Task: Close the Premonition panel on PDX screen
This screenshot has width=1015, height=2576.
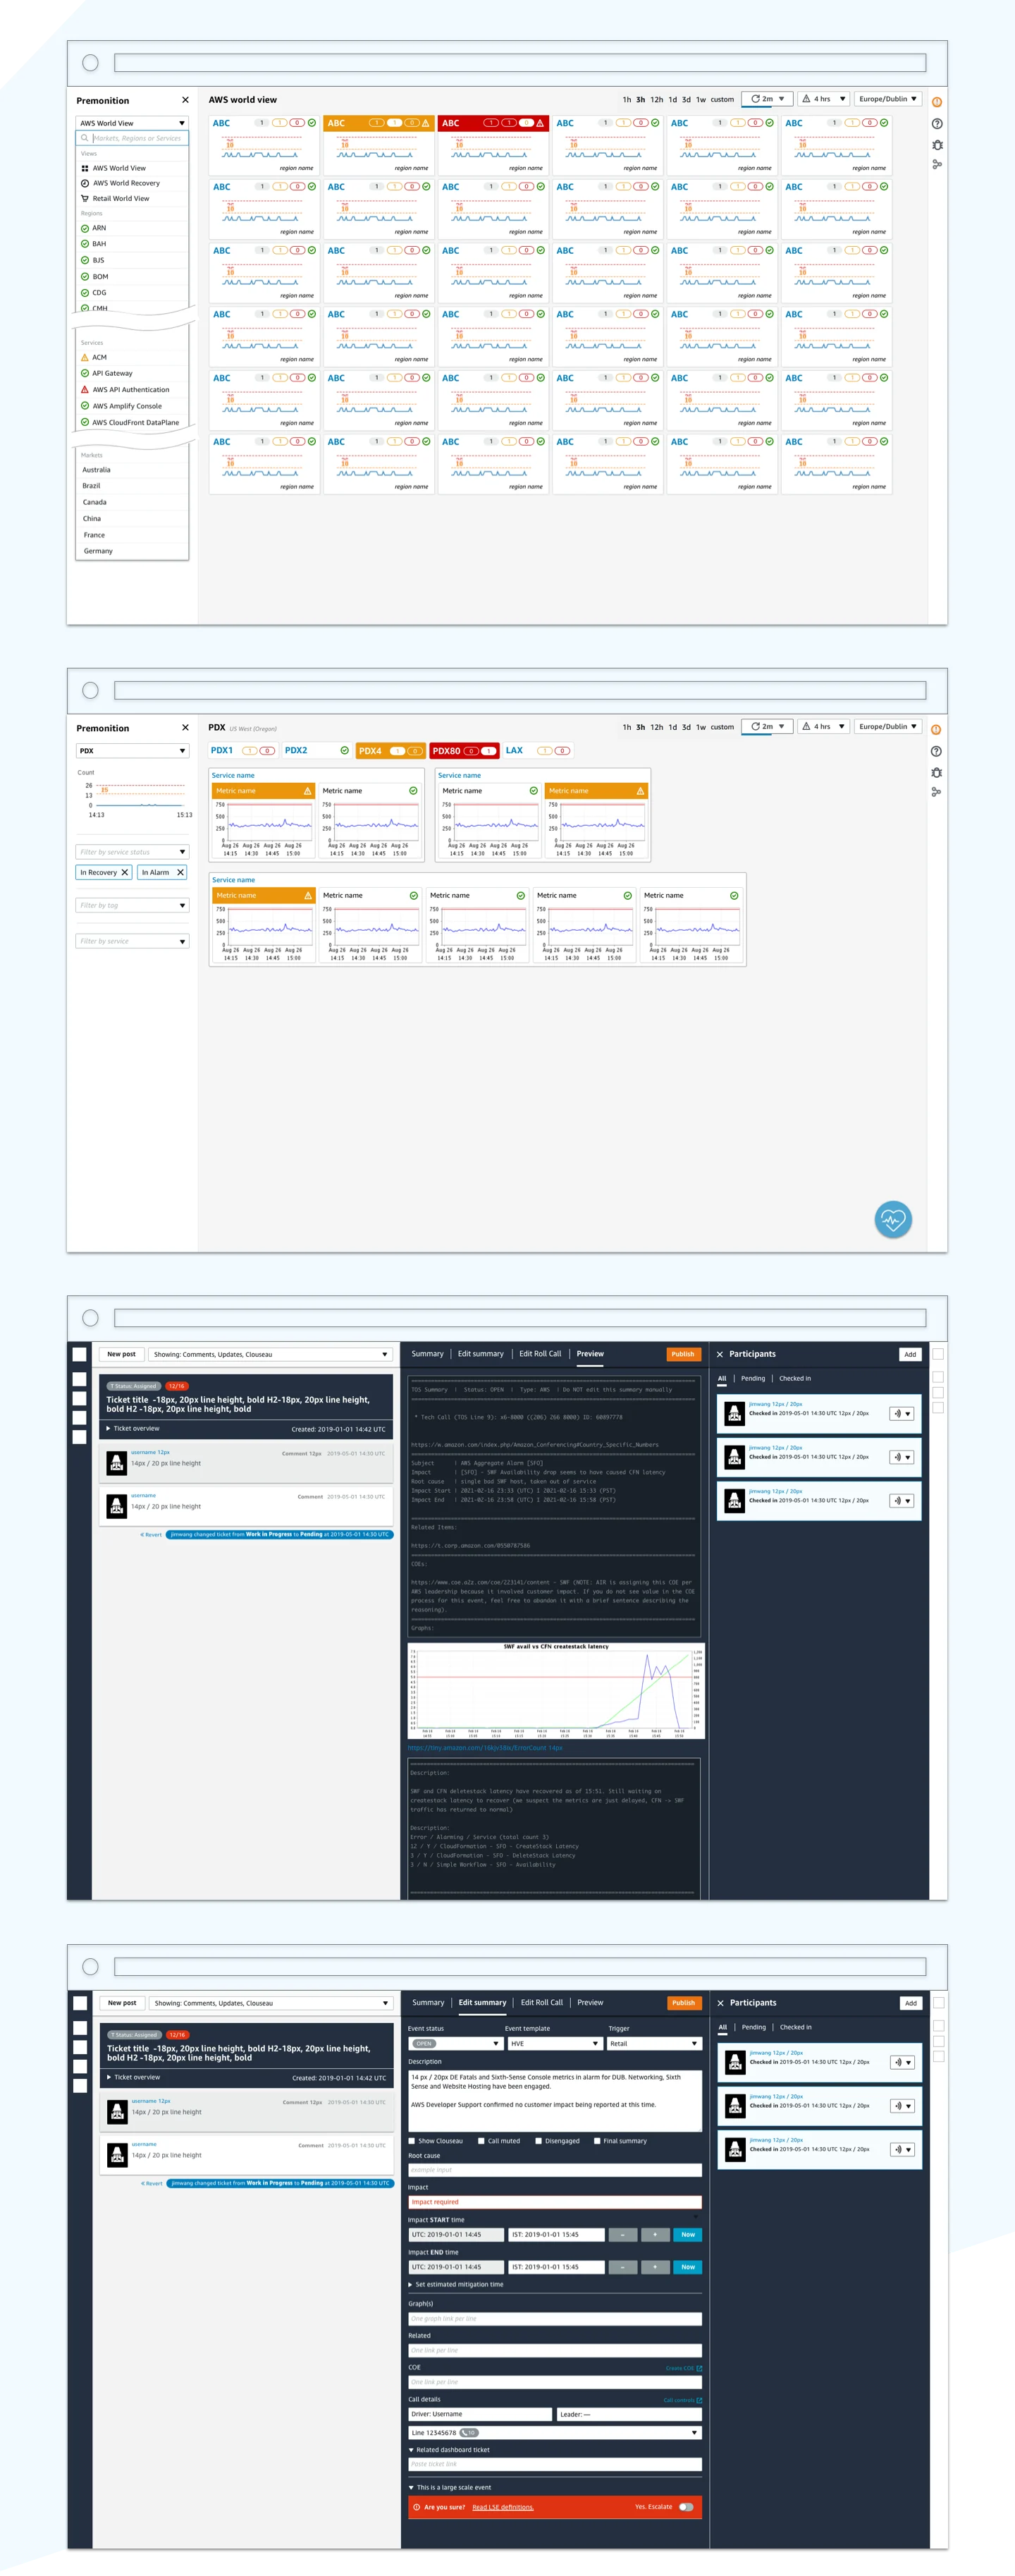Action: 185,728
